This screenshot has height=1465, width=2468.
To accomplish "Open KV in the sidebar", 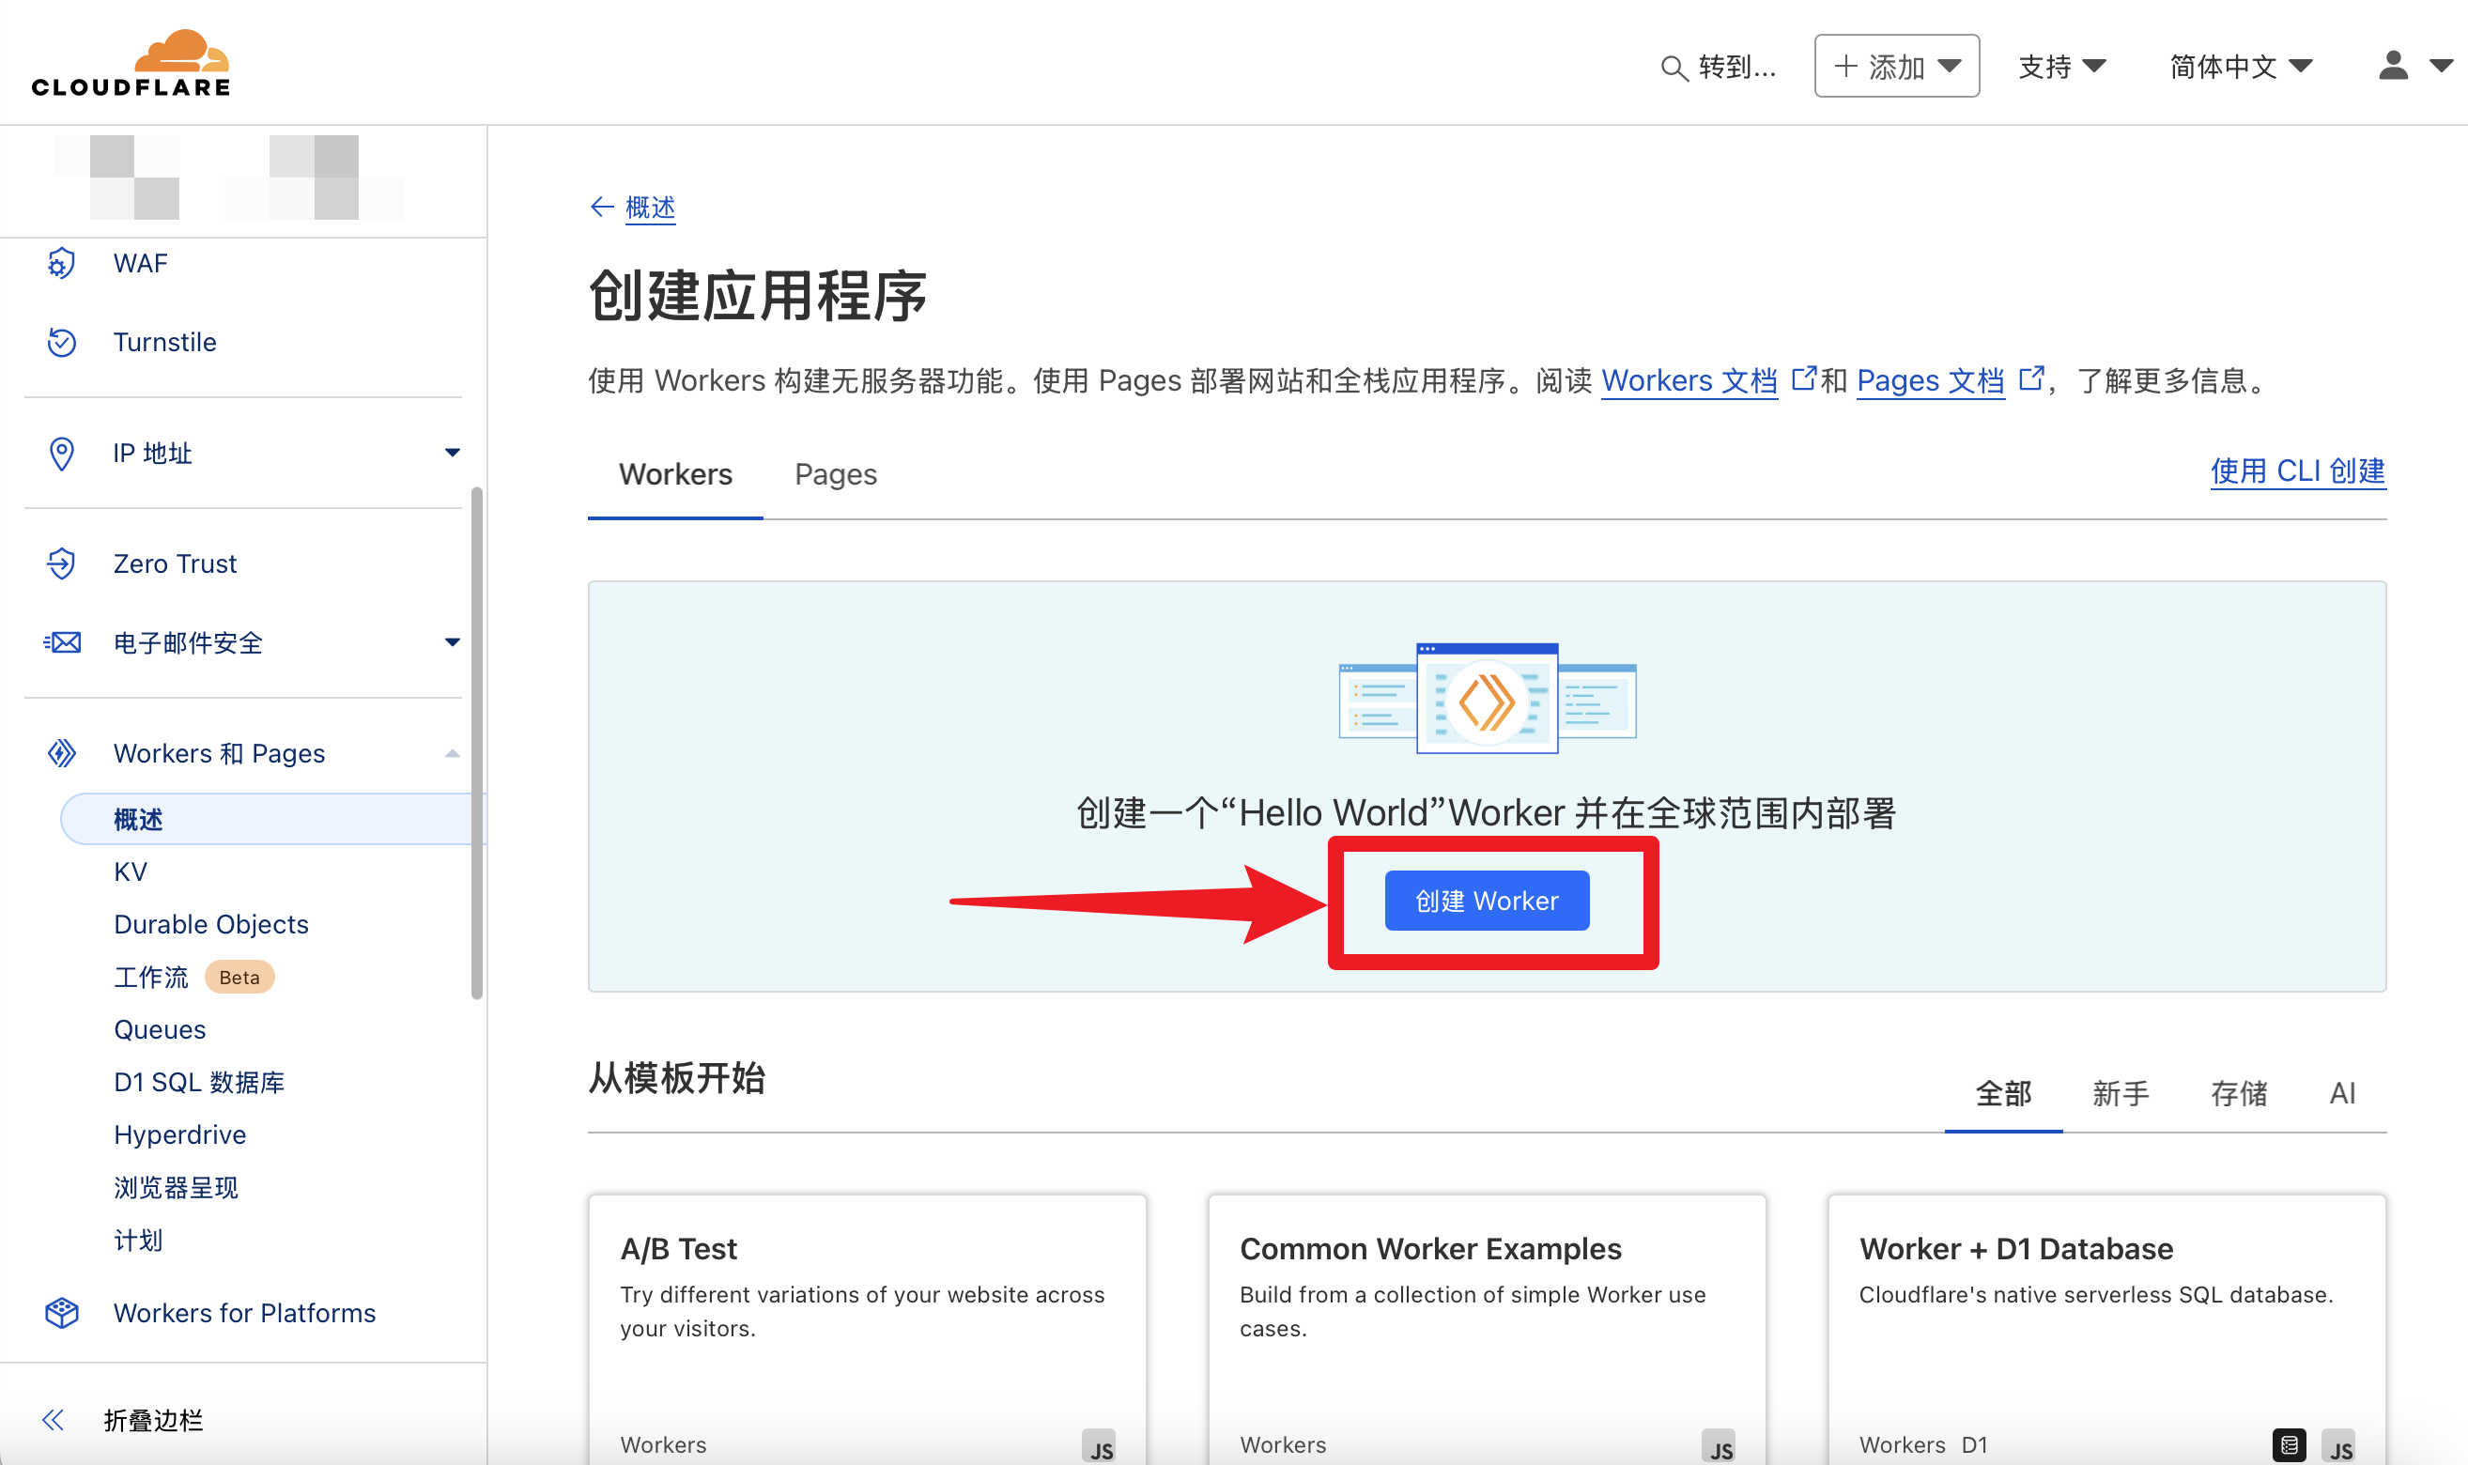I will tap(131, 871).
